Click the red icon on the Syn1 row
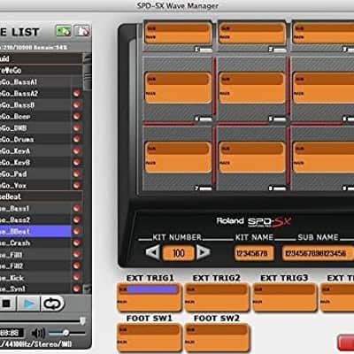354x354 pixels. point(77,289)
